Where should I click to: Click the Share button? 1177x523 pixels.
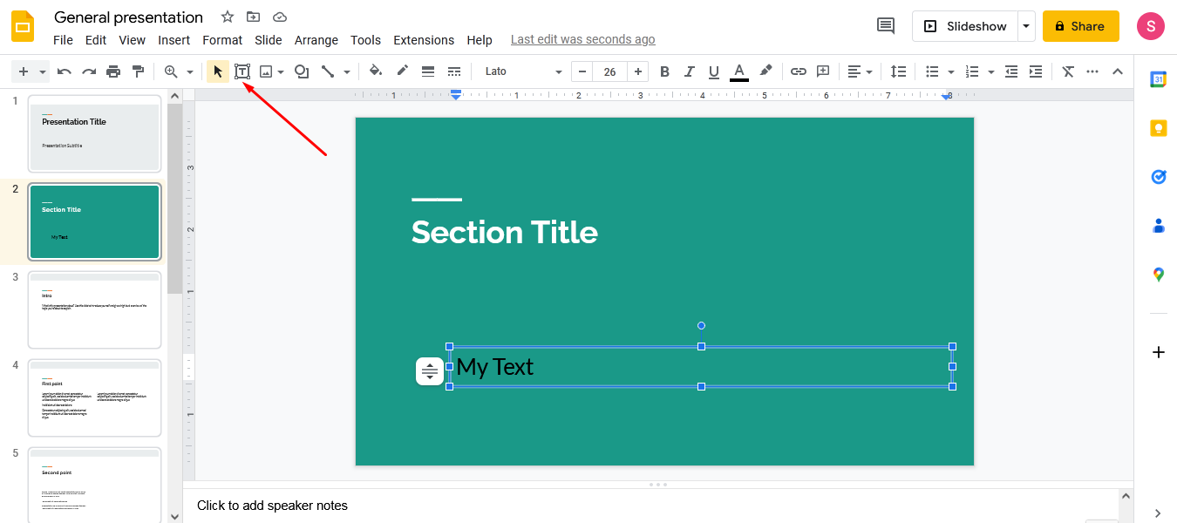[1080, 26]
